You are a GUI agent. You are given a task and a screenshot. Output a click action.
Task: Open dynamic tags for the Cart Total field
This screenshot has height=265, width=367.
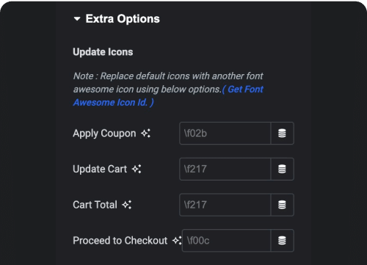(x=282, y=205)
